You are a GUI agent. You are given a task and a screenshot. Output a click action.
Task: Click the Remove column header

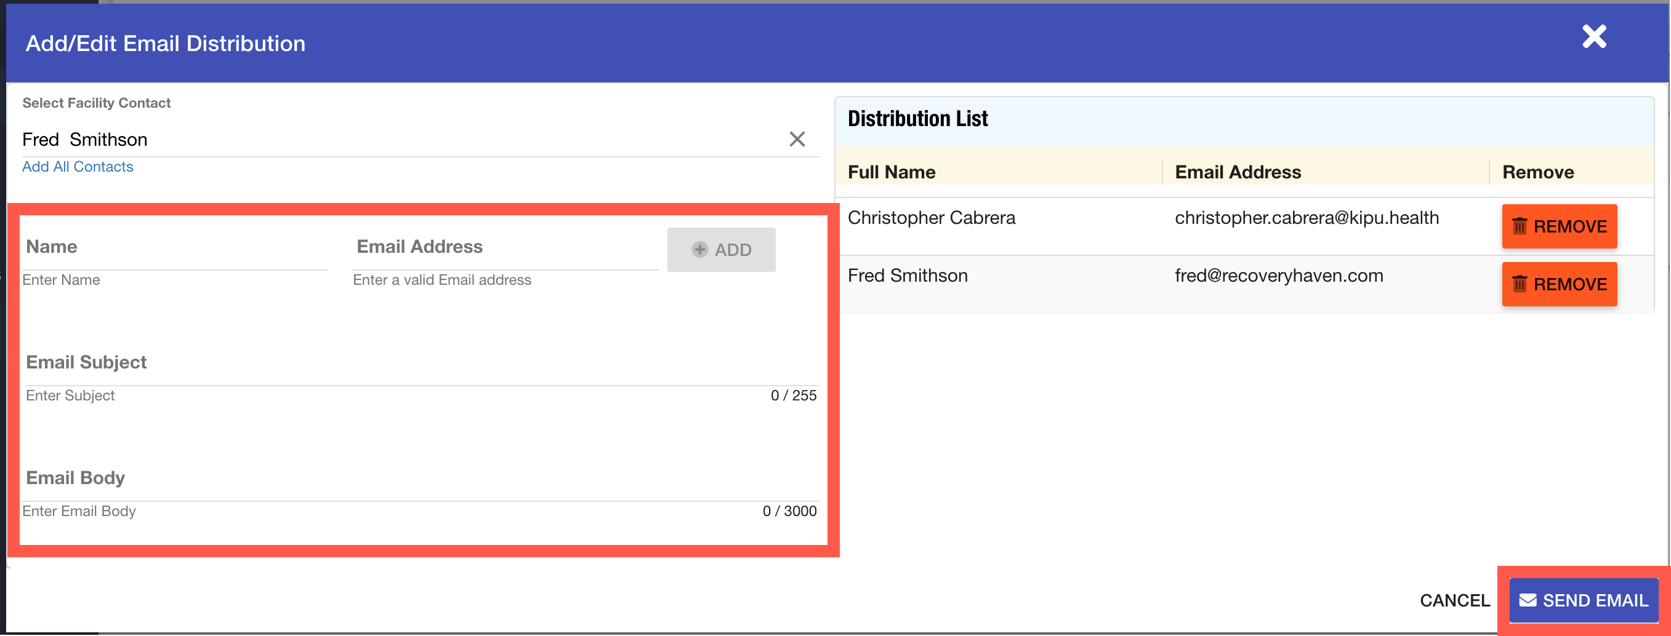[1537, 172]
